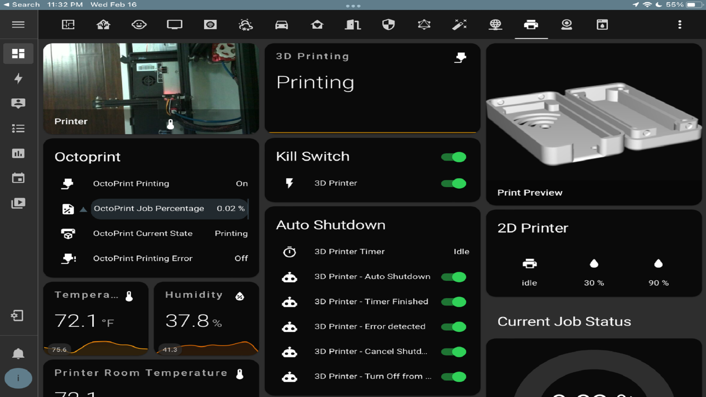The image size is (706, 397).
Task: Toggle the 3D Printer power switch
Action: click(x=453, y=183)
